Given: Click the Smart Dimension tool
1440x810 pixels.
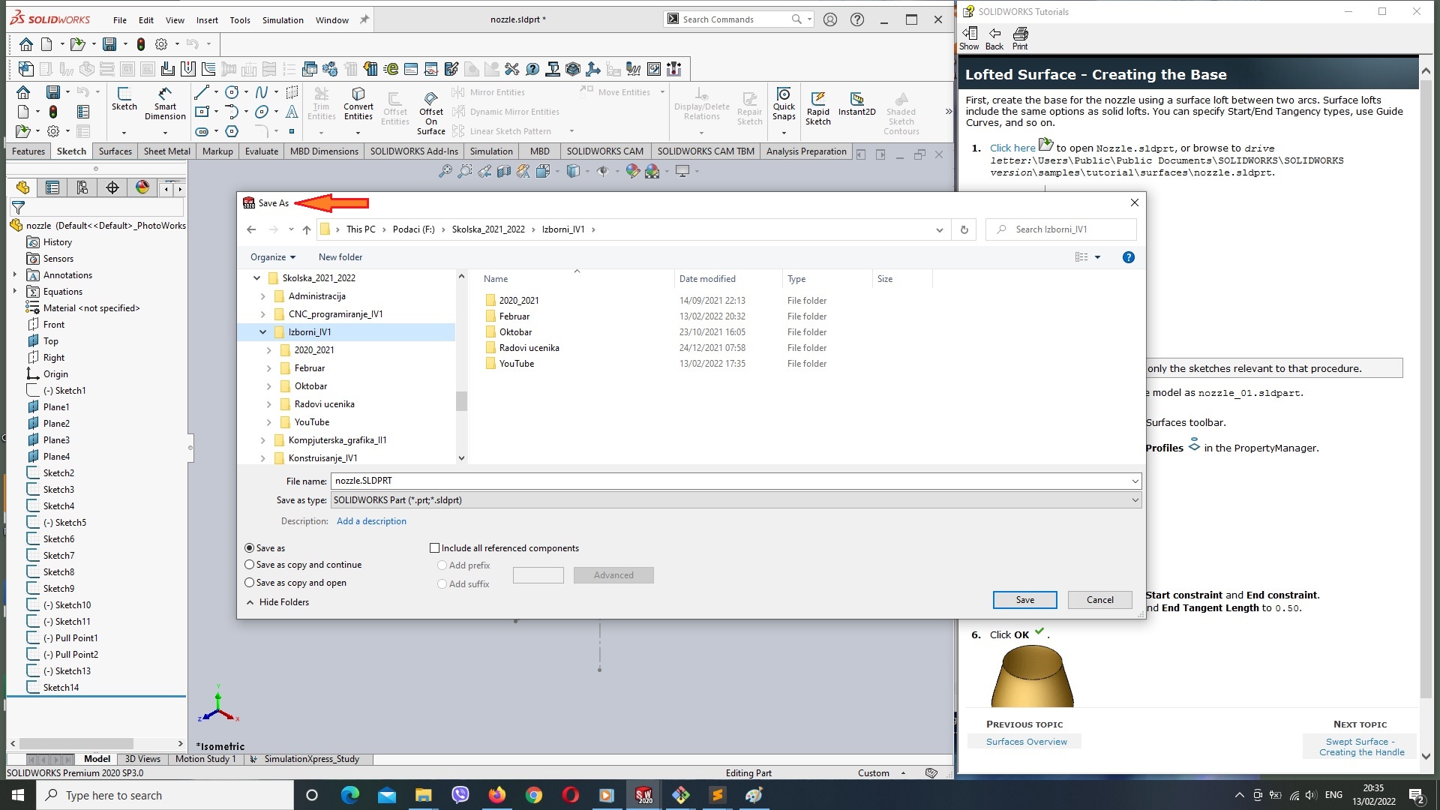Looking at the screenshot, I should (165, 103).
